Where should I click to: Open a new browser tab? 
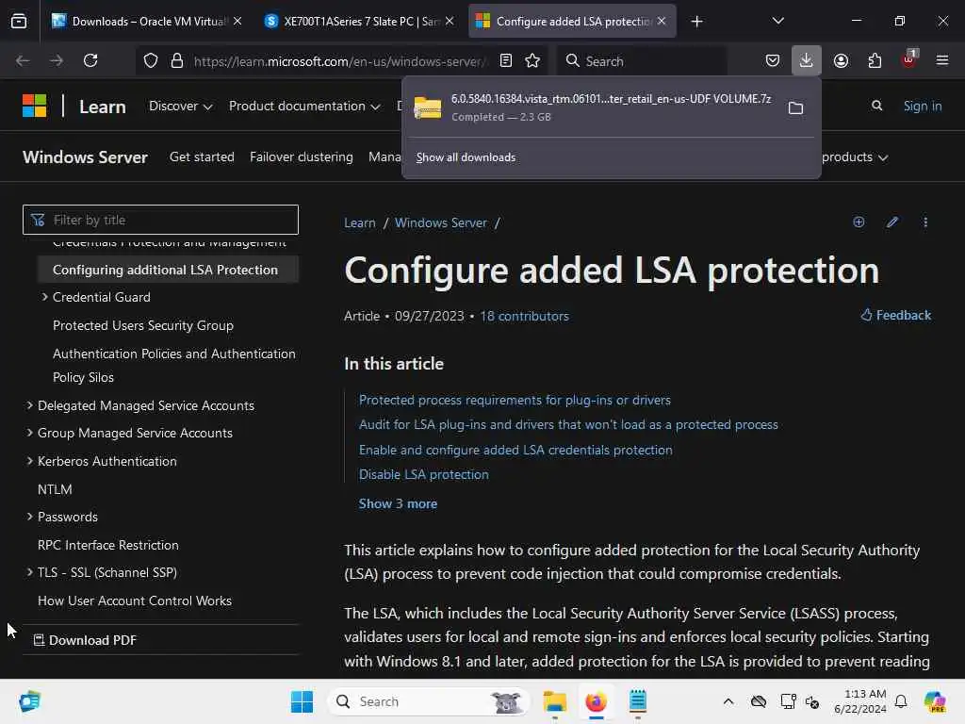[696, 22]
